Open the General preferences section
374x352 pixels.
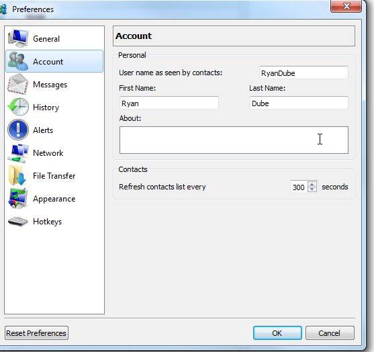46,39
